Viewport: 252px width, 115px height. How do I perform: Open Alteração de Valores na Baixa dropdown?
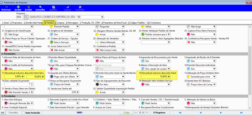[x=214, y=103]
